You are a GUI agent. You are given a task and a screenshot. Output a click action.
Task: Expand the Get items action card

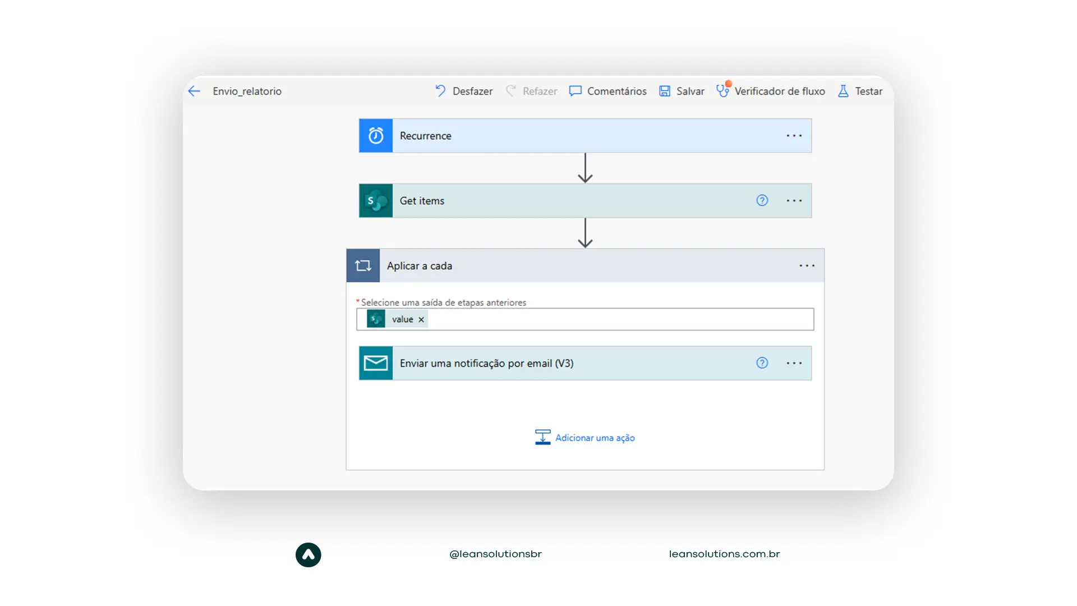point(585,200)
